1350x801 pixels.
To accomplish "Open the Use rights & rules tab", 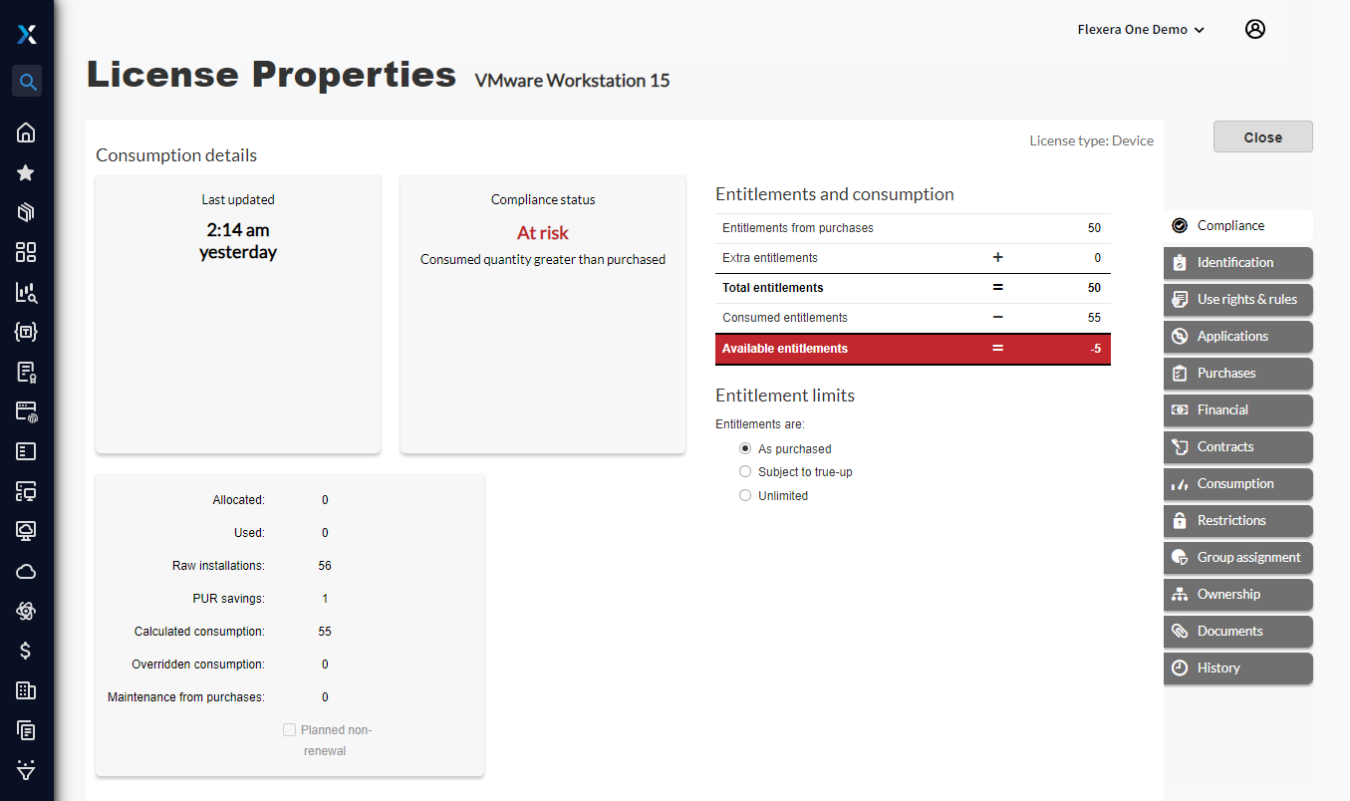I will [1237, 300].
